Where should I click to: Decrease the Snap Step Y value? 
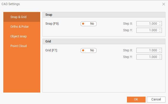(x=160, y=32)
